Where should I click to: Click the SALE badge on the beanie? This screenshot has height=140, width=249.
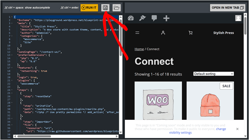226,86
